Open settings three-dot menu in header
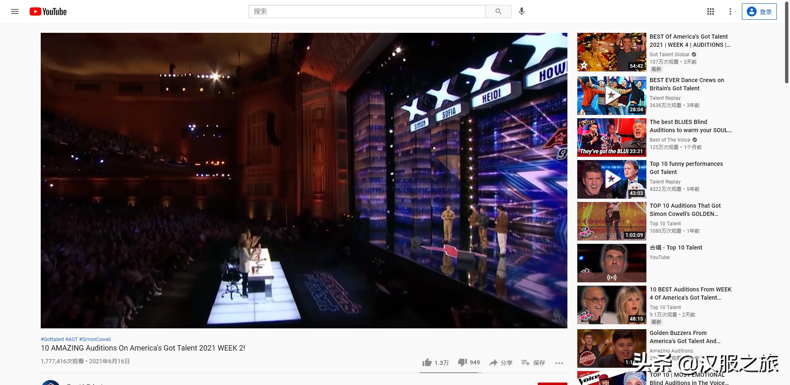 [730, 11]
